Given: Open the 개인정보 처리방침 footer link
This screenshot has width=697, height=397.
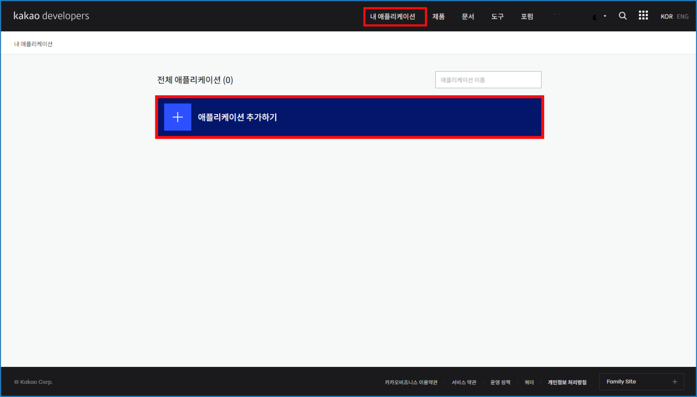Looking at the screenshot, I should pos(567,382).
